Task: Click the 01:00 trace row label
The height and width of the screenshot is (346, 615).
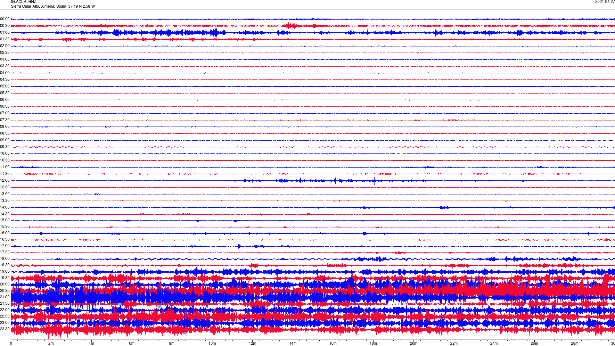Action: click(5, 32)
